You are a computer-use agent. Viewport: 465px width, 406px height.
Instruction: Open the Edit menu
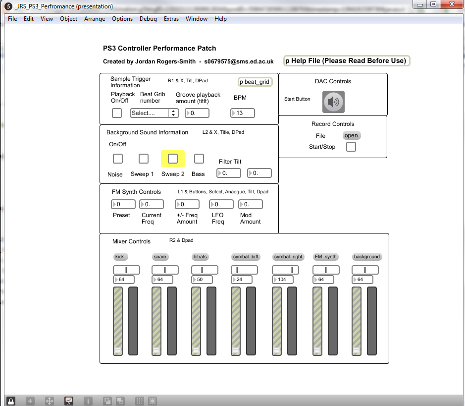coord(29,19)
